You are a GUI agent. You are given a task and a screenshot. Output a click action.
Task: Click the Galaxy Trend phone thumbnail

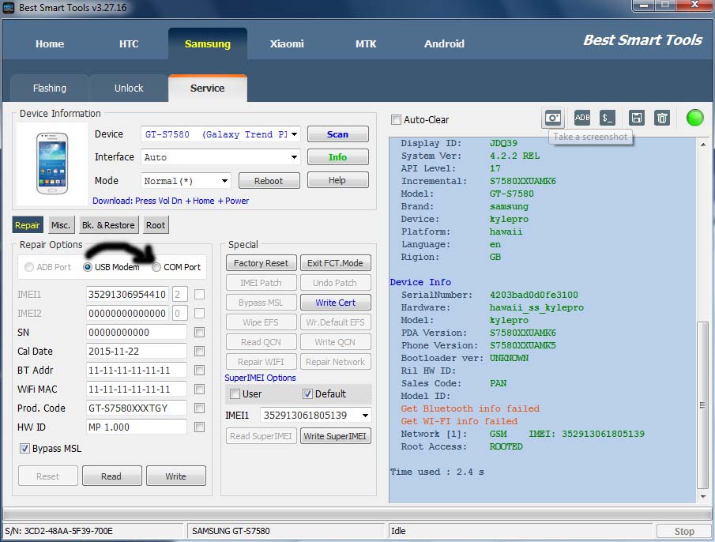52,164
